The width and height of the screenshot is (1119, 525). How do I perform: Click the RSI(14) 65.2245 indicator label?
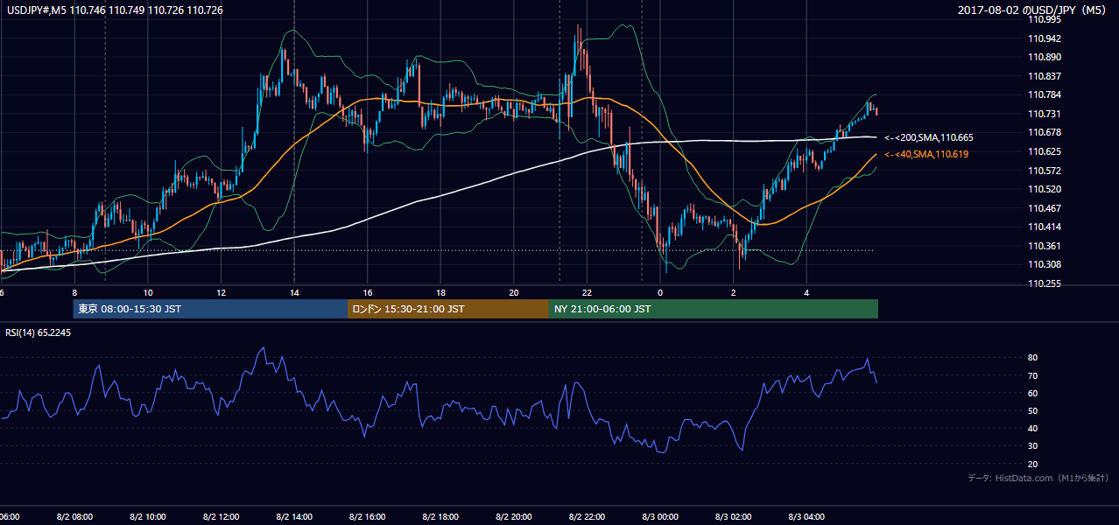click(x=39, y=332)
